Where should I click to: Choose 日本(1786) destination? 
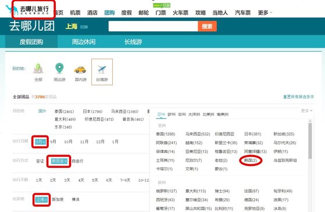tap(92, 112)
